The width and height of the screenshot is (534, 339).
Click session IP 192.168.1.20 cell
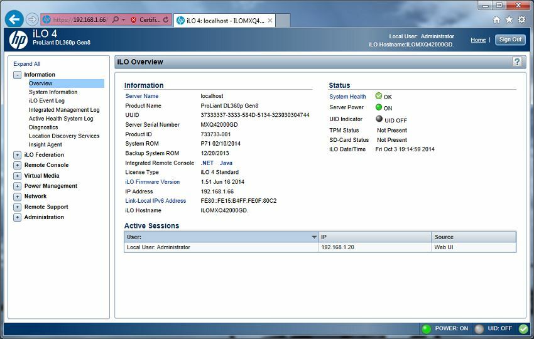point(374,247)
